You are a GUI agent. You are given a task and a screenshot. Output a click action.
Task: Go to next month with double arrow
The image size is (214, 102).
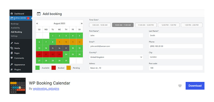coord(82,23)
